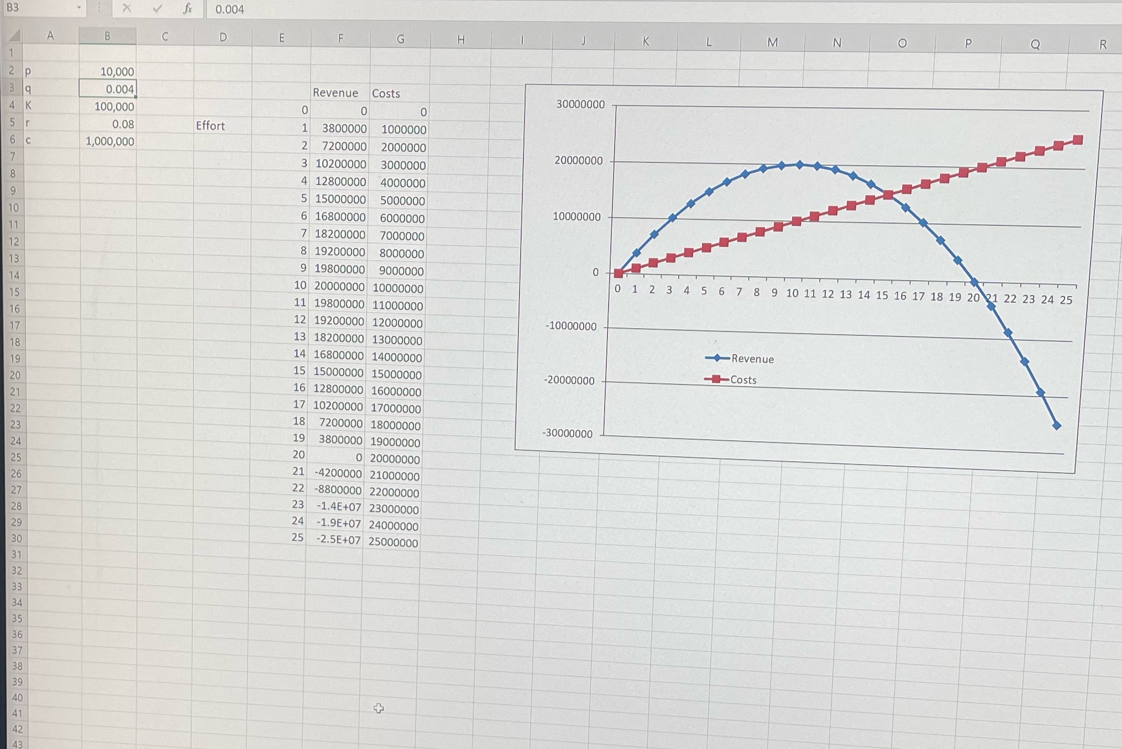
Task: Select row 6 header
Action: [x=13, y=140]
